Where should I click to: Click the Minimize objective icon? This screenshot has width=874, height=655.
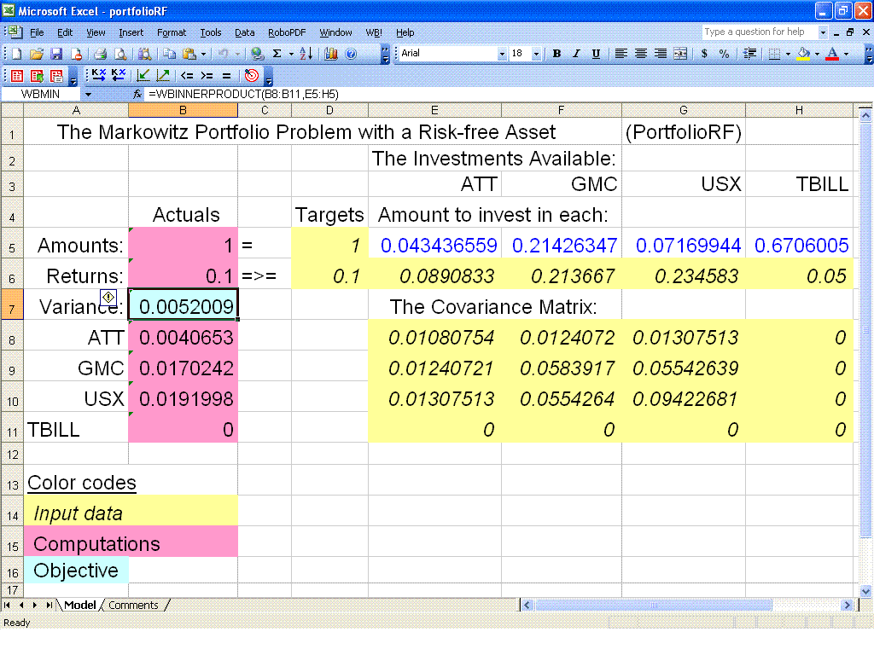click(x=143, y=75)
